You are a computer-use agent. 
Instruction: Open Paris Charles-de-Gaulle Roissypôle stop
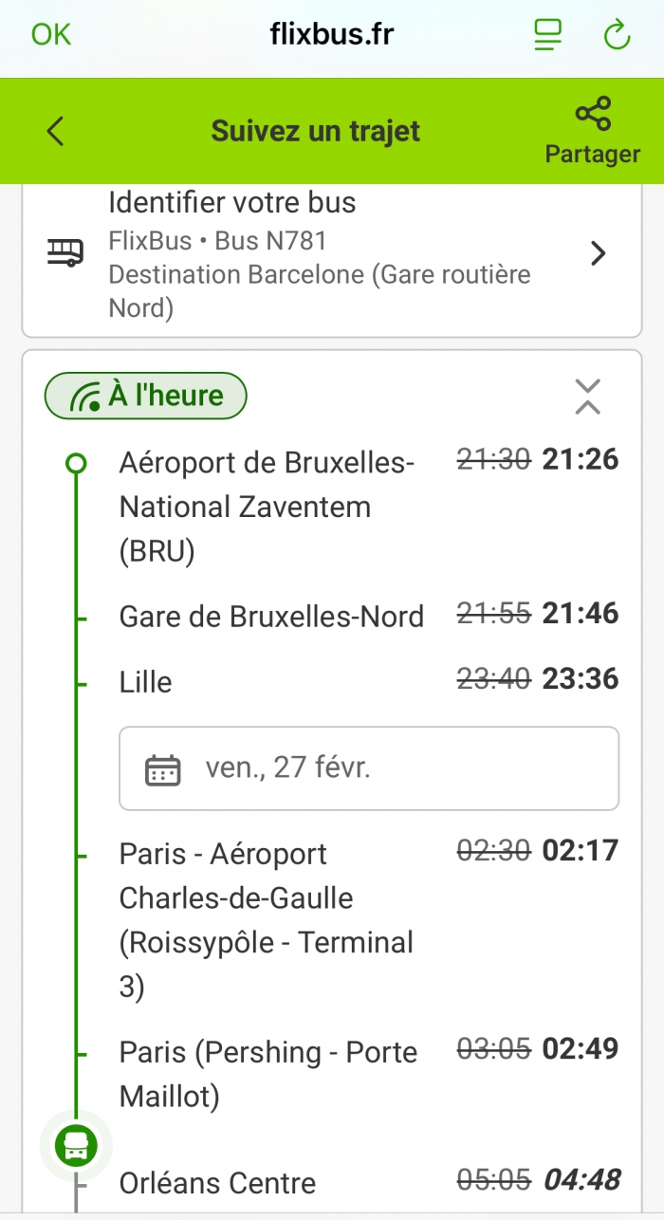coord(267,920)
